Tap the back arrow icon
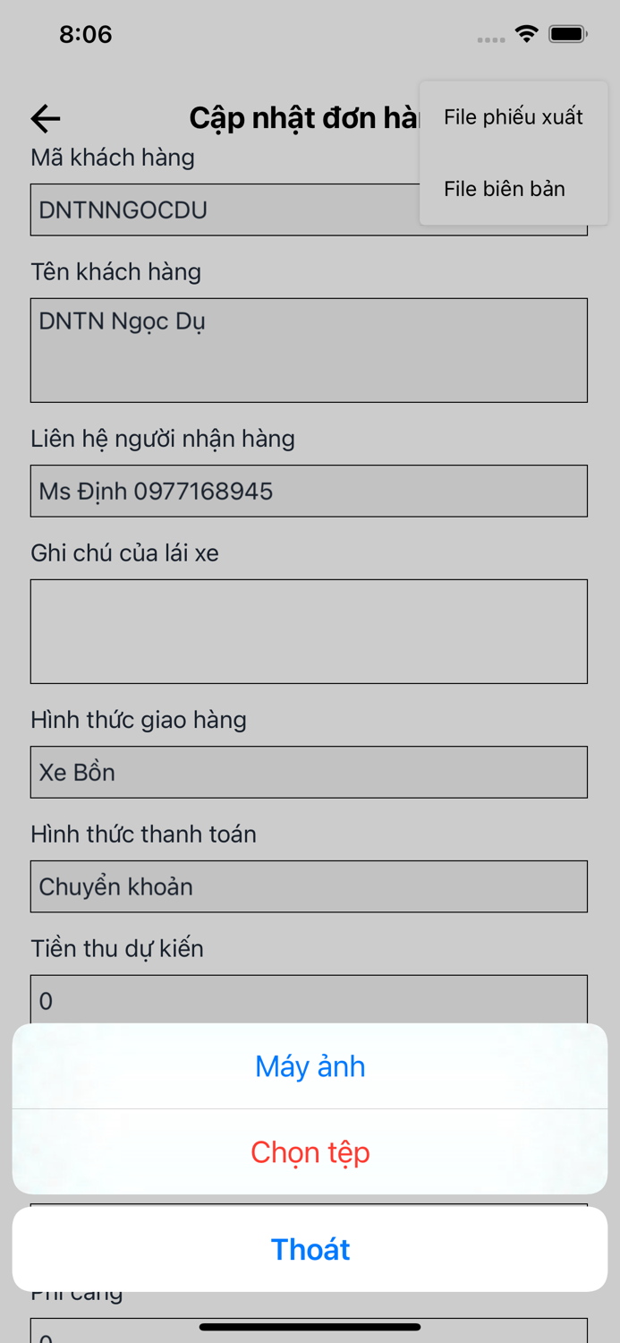 [x=44, y=117]
